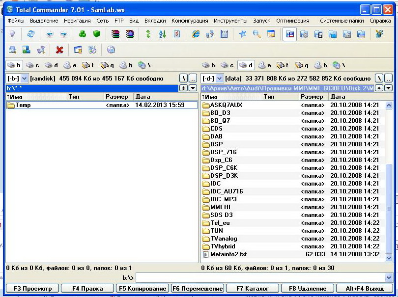Click the F7 Каталог button
Screen dimensions: 398x297
[x=253, y=288]
